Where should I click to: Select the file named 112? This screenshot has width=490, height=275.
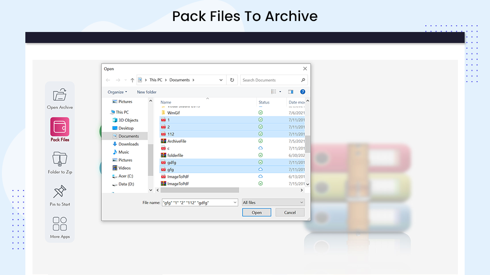pos(233,134)
